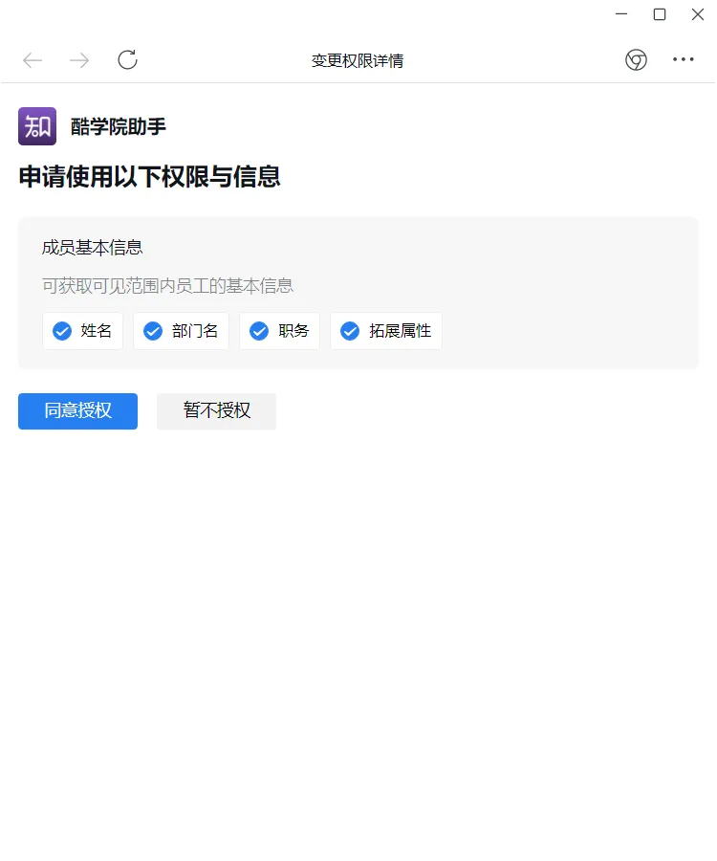Viewport: 717px width, 861px height.
Task: Toggle the 职务 permission checkbox
Action: point(259,331)
